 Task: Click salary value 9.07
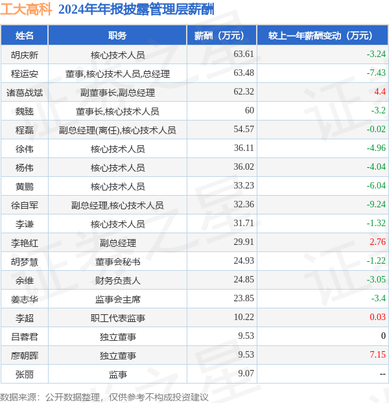[246, 373]
